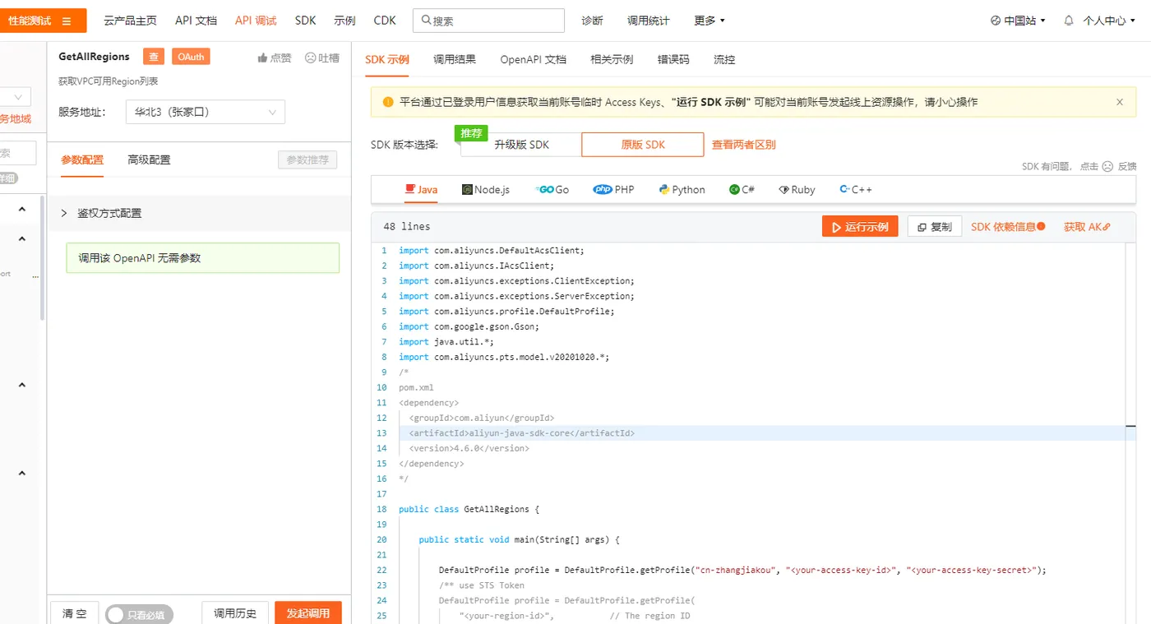Screen dimensions: 1151x624
Task: Select the Ruby language tab
Action: 797,189
